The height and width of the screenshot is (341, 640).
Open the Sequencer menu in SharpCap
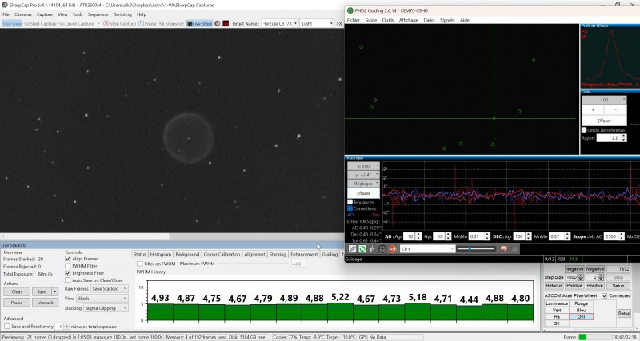pyautogui.click(x=98, y=14)
